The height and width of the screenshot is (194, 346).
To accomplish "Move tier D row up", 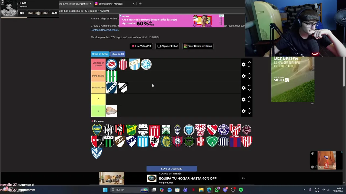I will coord(249,109).
